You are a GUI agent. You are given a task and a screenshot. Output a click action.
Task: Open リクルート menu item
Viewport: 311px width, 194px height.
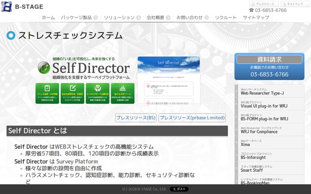click(225, 17)
